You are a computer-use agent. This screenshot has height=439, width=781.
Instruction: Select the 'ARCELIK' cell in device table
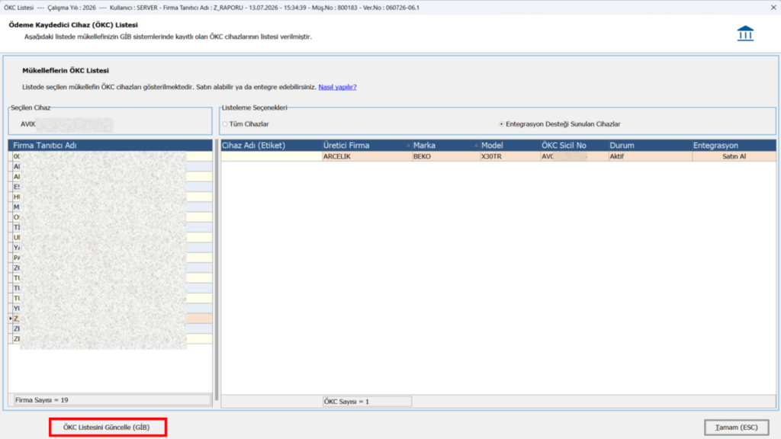coord(367,156)
